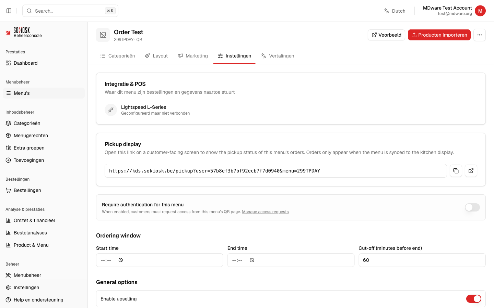Click the Voorbeeld preview button
Viewport: 494px width, 308px height.
point(386,35)
